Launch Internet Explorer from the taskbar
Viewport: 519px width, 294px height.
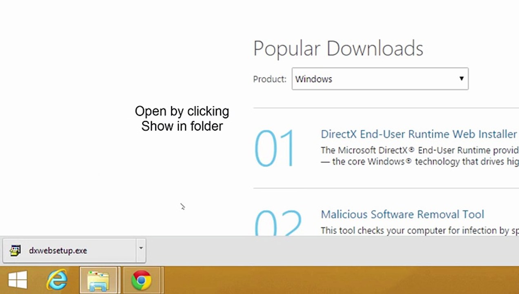tap(57, 281)
